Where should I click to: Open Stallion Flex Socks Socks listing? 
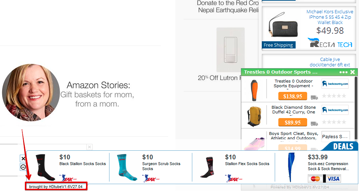(x=247, y=164)
